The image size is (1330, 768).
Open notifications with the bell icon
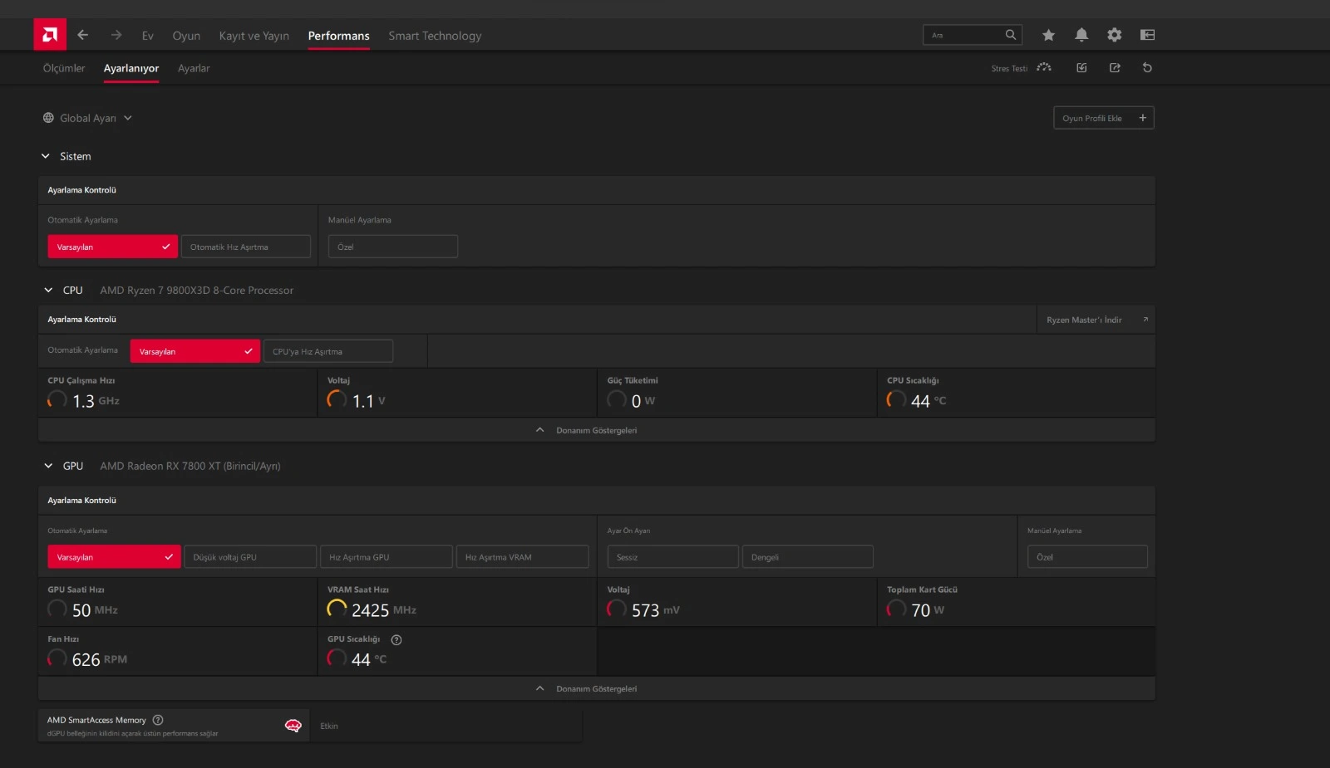(x=1081, y=35)
